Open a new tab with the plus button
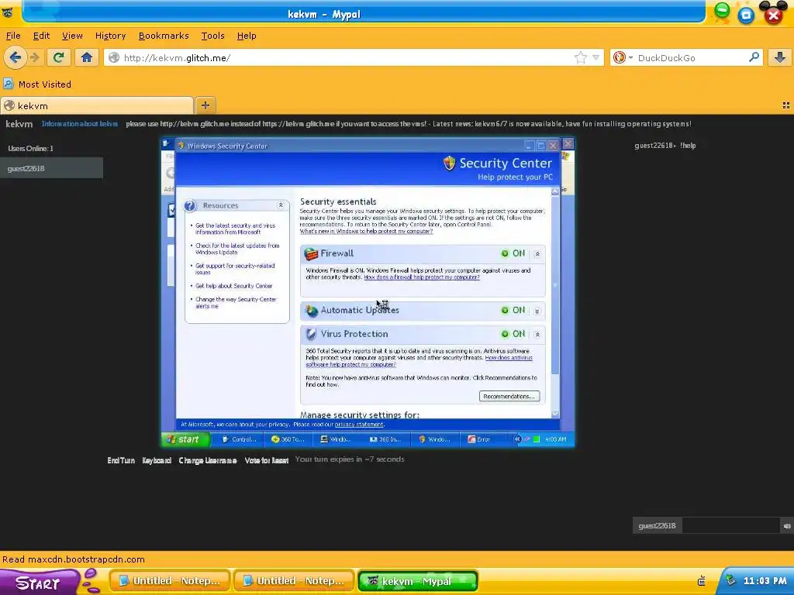 (205, 105)
